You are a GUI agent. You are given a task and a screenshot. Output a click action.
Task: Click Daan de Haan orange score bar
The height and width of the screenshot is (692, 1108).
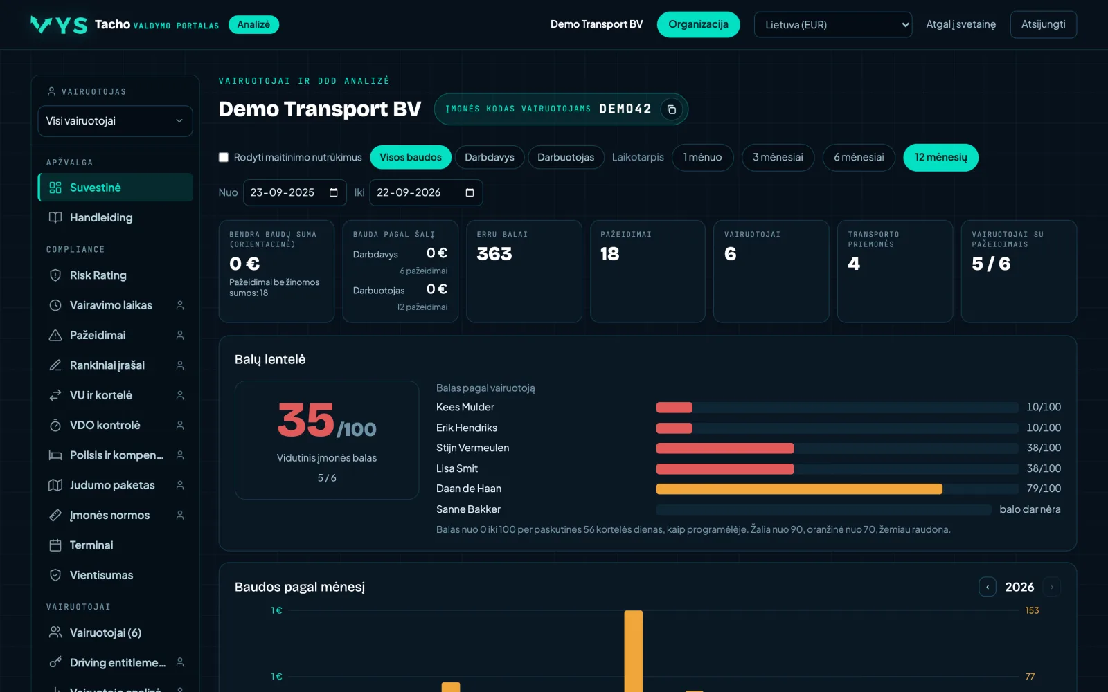[799, 489]
